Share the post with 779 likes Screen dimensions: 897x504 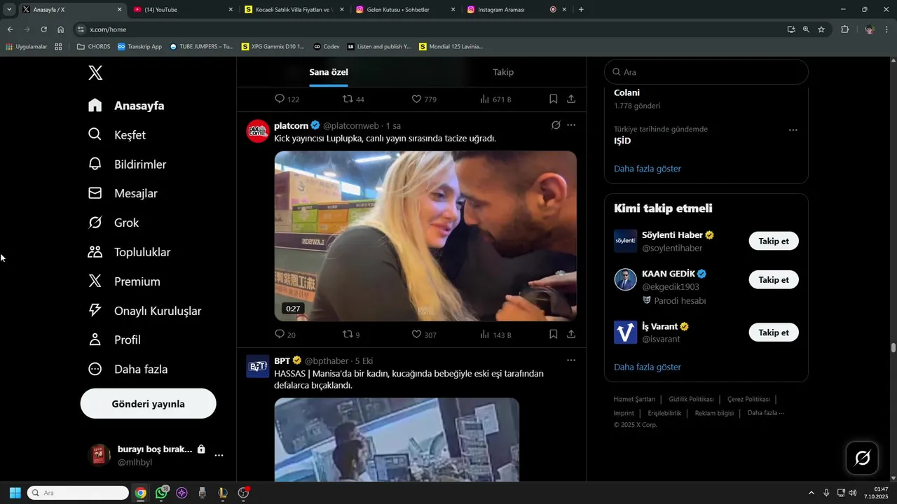[571, 99]
